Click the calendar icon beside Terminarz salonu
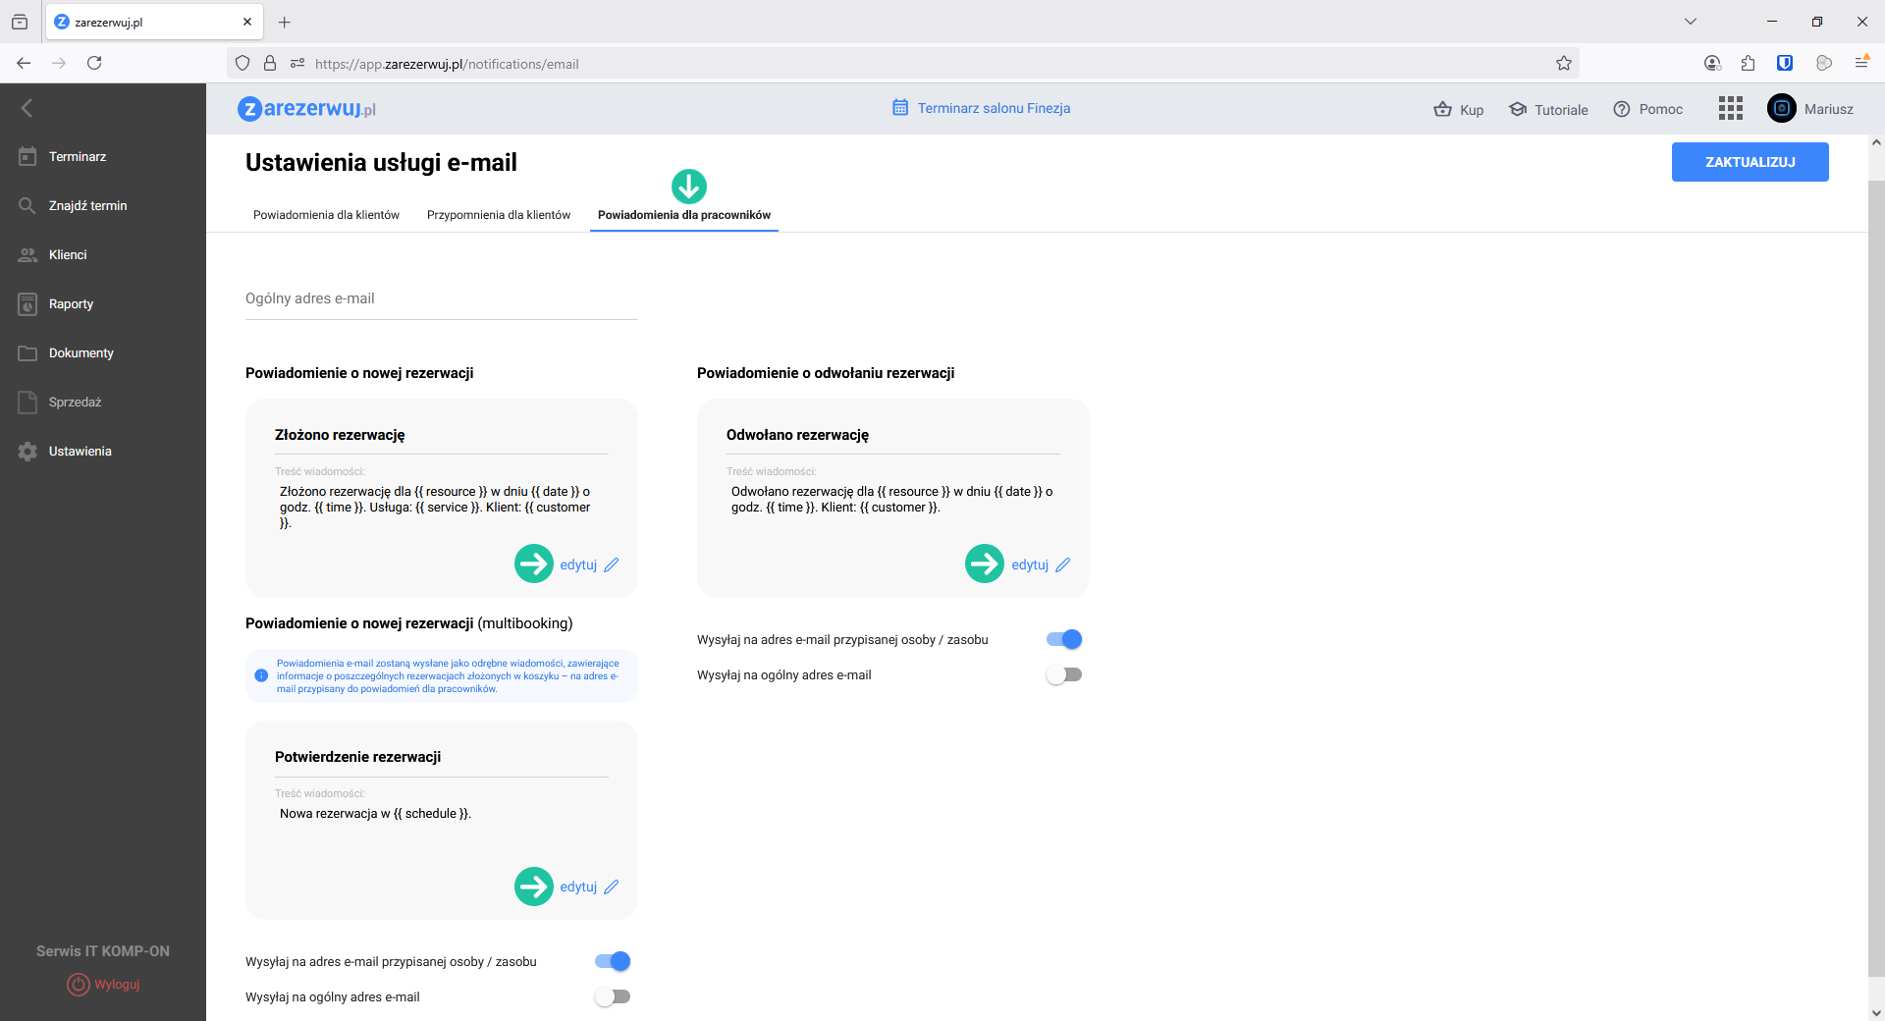This screenshot has height=1021, width=1885. (x=900, y=108)
